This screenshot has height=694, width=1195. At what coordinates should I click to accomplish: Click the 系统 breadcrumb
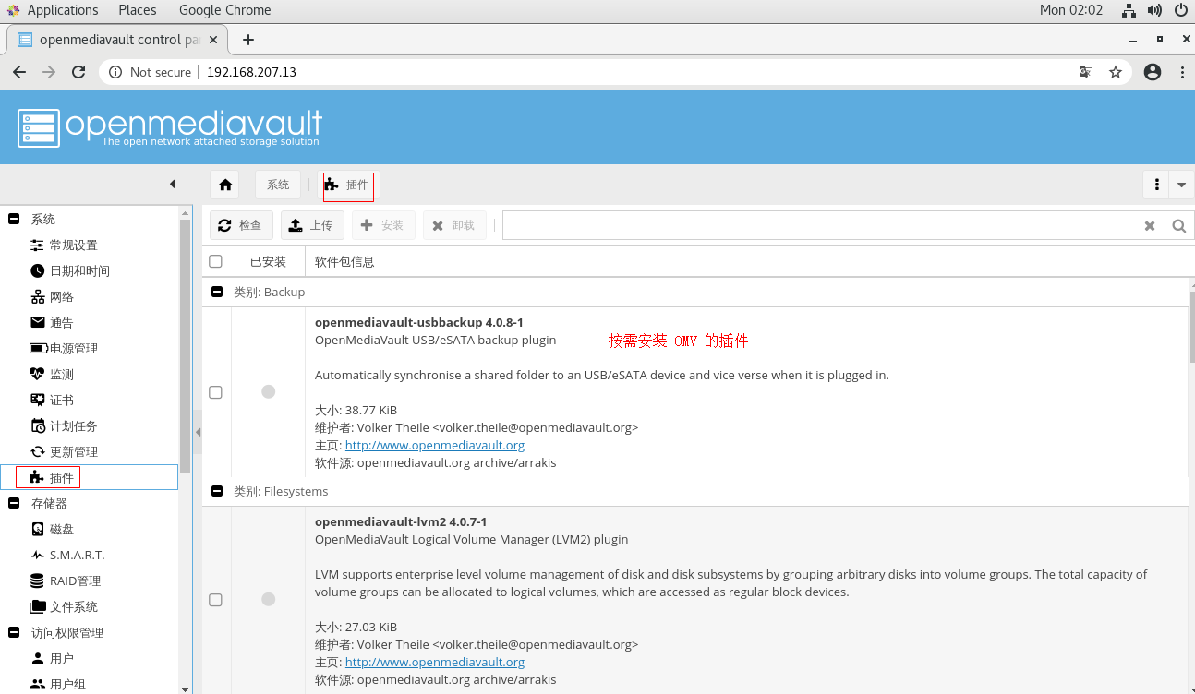point(278,185)
